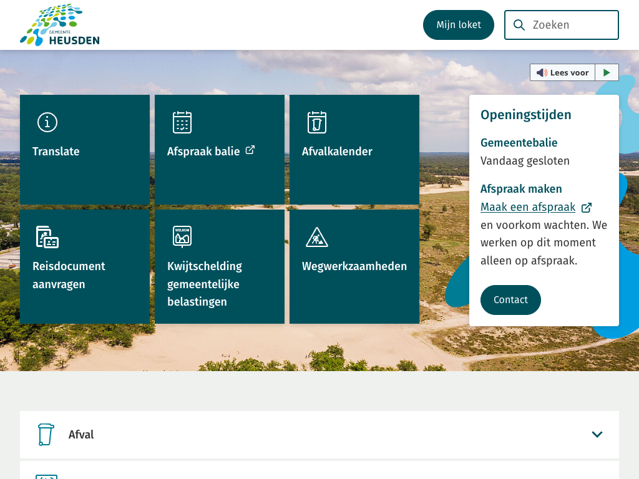Open the Translate tile label
Screen dimensions: 639x479
[56, 152]
